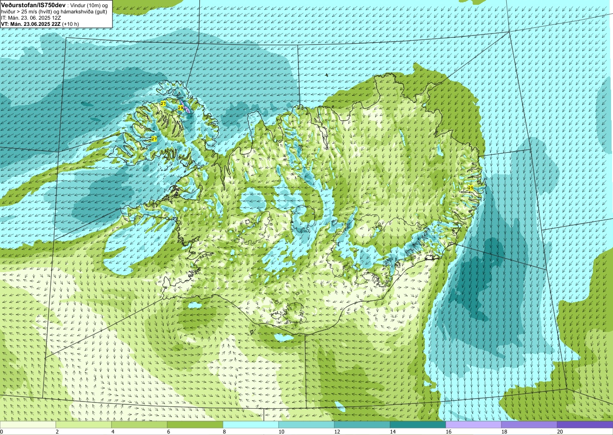Pick the medium green 4–6 legend swatch

click(139, 424)
